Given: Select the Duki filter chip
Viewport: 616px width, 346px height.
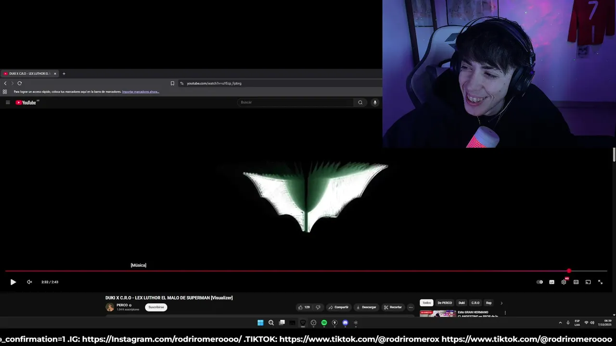Looking at the screenshot, I should (462, 303).
